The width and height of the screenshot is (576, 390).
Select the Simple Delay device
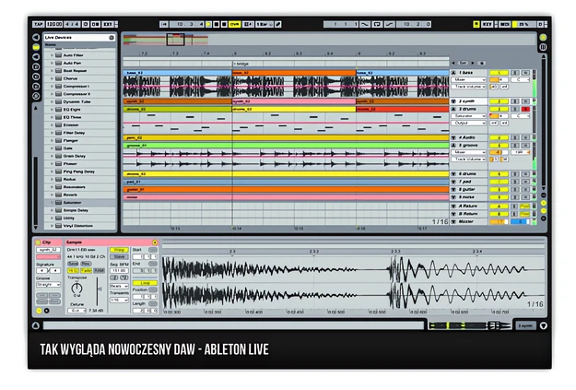(x=80, y=210)
